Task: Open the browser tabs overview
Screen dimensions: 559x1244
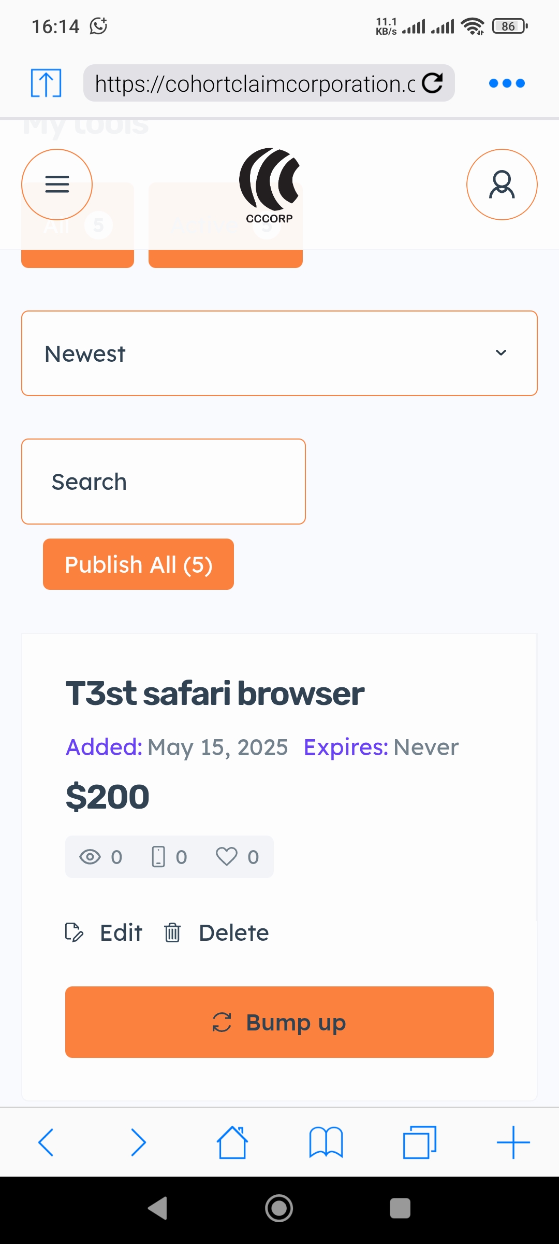Action: [419, 1142]
